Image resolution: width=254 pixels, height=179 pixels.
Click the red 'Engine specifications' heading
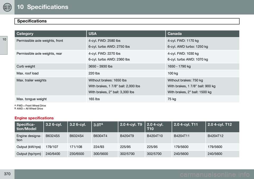[x=34, y=118]
